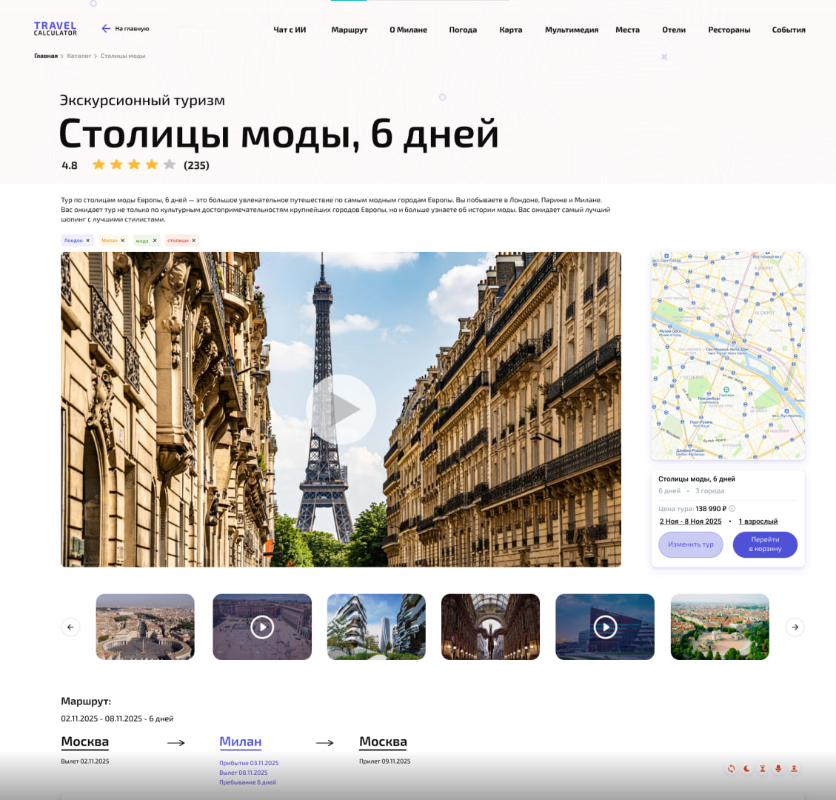Image resolution: width=836 pixels, height=800 pixels.
Task: Click the fourth star in the rating
Action: point(152,164)
